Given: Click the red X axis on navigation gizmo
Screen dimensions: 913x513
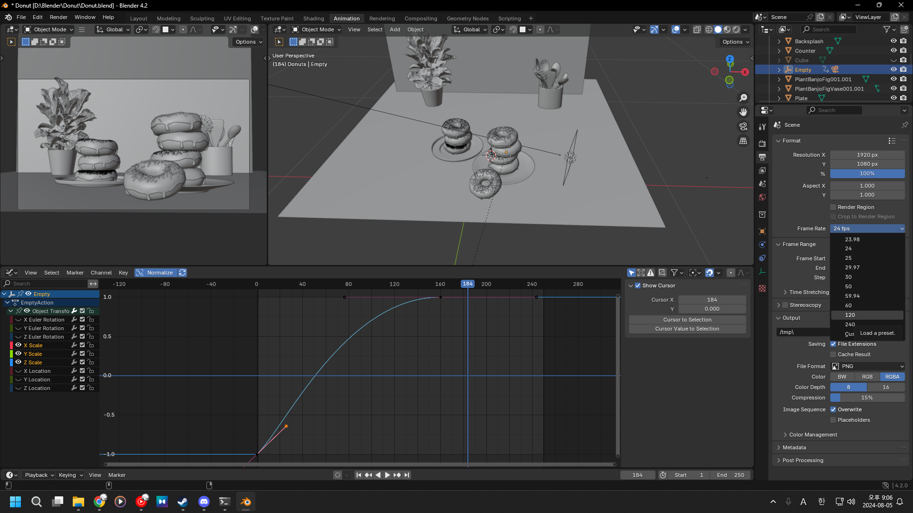Looking at the screenshot, I should [x=745, y=72].
